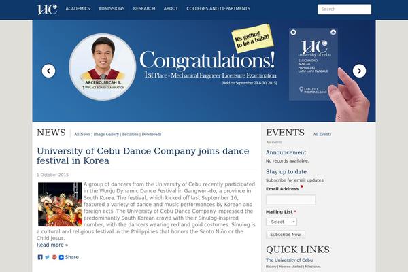Go to previous carousel slide arrow
The width and height of the screenshot is (408, 272).
49,71
